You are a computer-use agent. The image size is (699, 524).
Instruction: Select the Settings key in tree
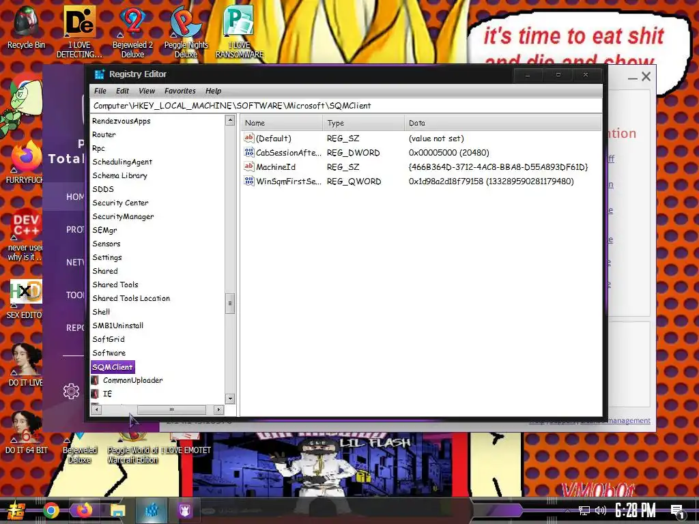(x=107, y=257)
